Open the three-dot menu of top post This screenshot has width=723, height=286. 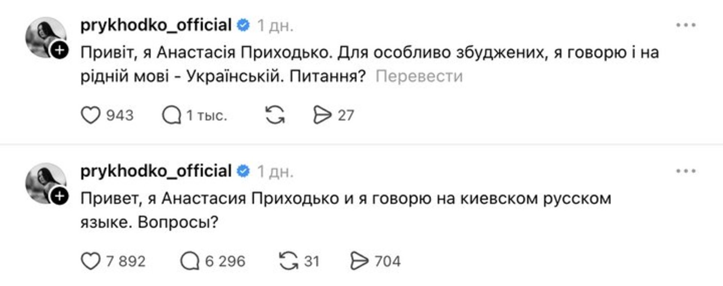coord(686,25)
